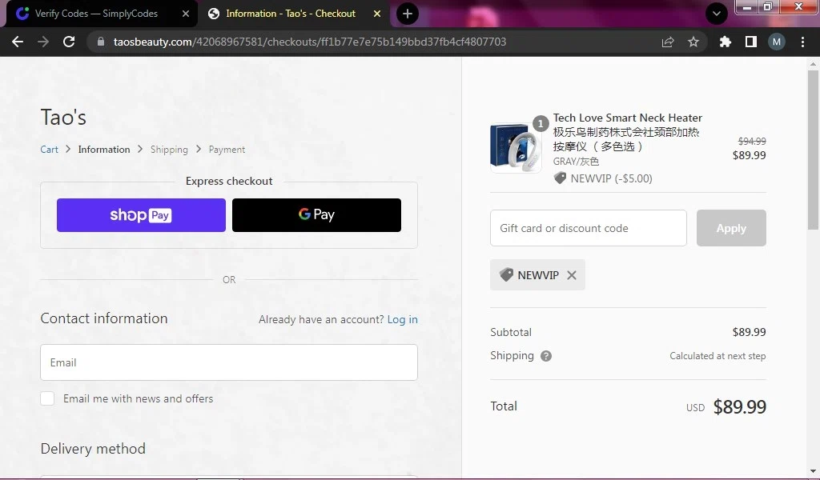Minimize the browser window
820x480 pixels.
(747, 7)
